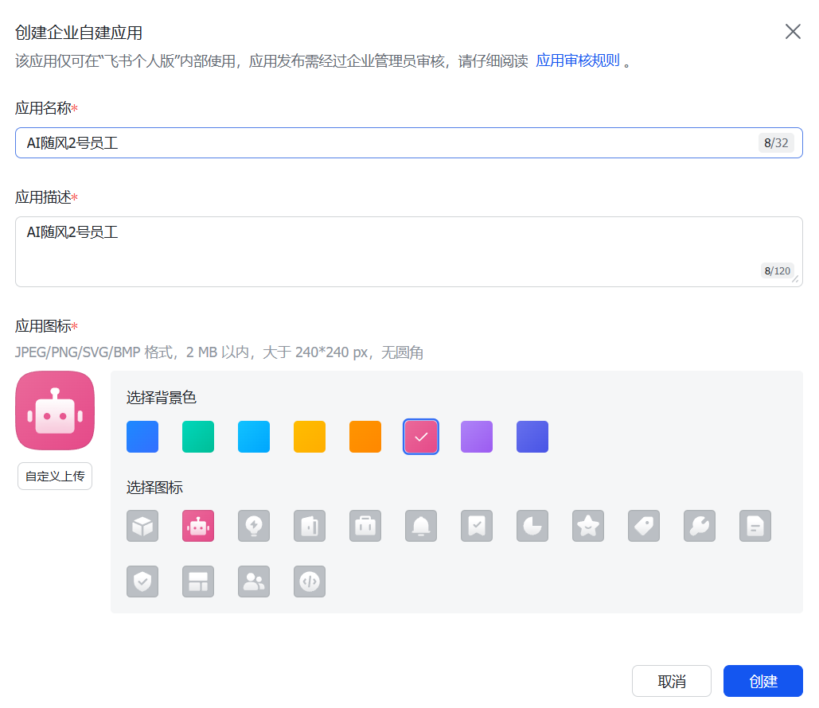
Task: Open the 应用审核规则 link
Action: (x=578, y=61)
